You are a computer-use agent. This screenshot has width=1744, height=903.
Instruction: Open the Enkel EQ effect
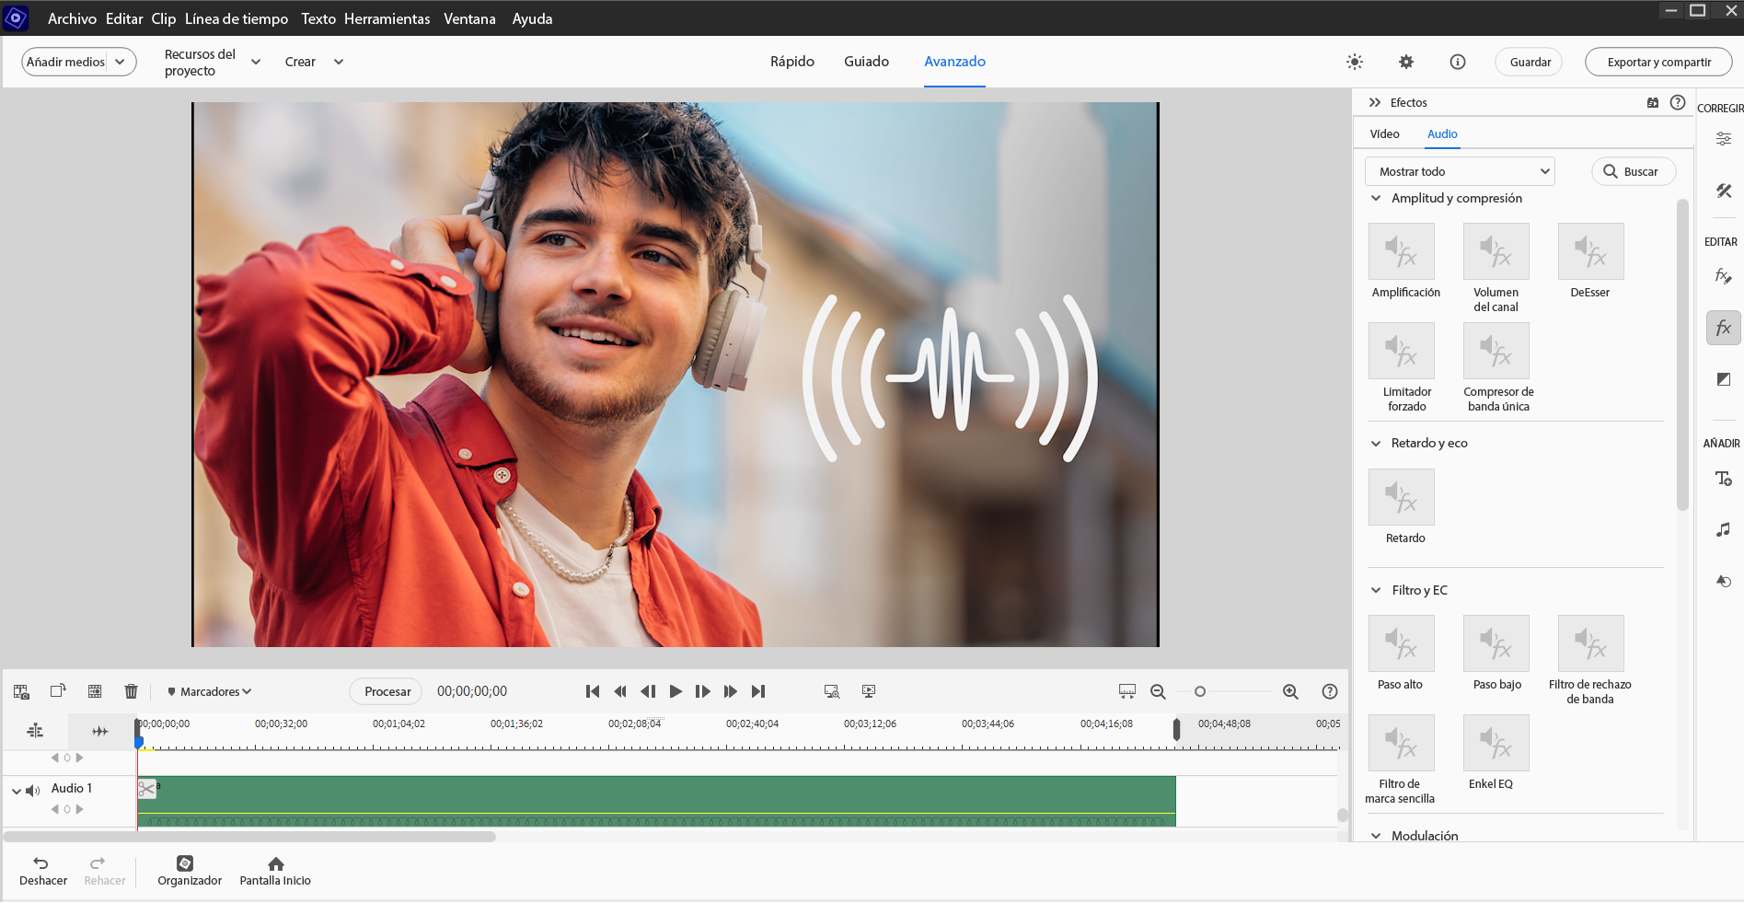pos(1496,743)
